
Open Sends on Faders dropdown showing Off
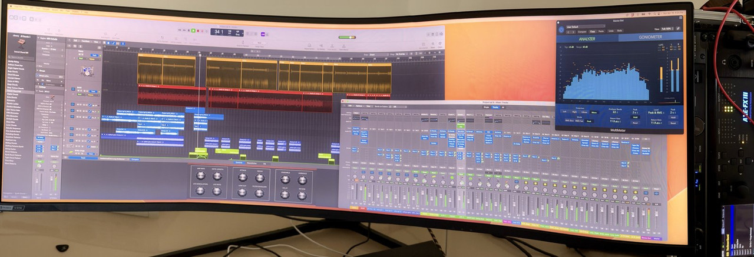click(398, 106)
